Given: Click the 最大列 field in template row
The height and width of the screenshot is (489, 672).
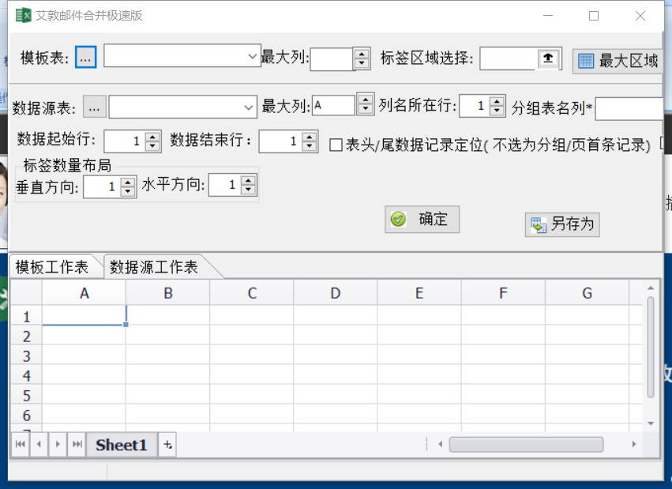Looking at the screenshot, I should [332, 59].
